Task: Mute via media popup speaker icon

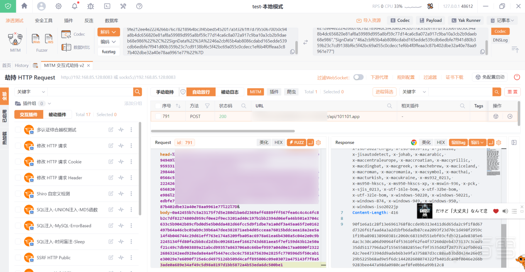Action: pos(505,211)
